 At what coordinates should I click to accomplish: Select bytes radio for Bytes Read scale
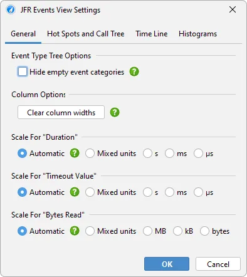[204, 231]
